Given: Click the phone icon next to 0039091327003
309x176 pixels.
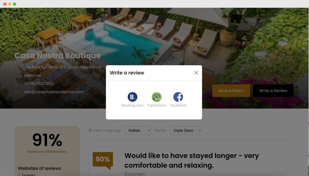Looking at the screenshot, I should click(16, 83).
